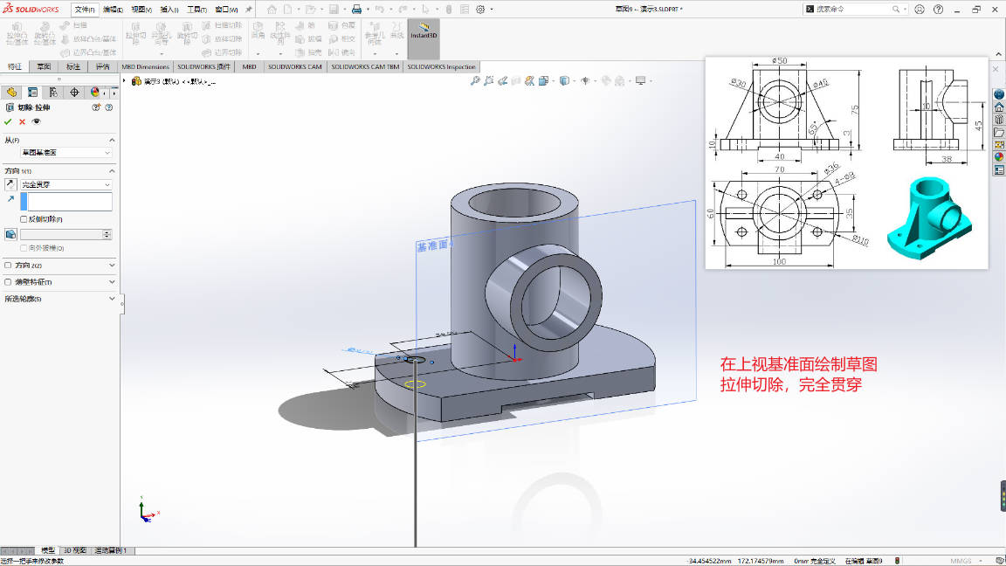Viewport: 1006px width, 566px height.
Task: Collapse the 从 section chevron
Action: (x=112, y=139)
